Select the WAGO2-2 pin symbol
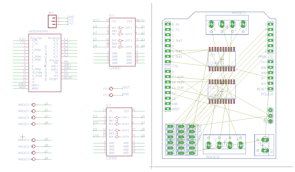Image resolution: width=295 pixels, height=172 pixels. tap(34, 146)
